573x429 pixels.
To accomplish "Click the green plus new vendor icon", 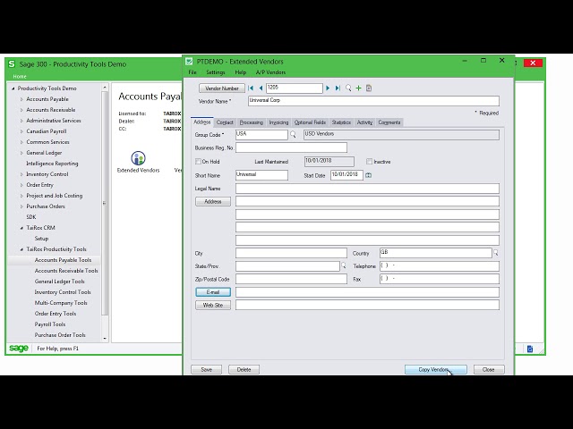I will click(x=358, y=88).
